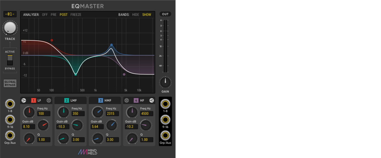Set analyser to OFF
Screen dimensions: 381x158
click(45, 15)
